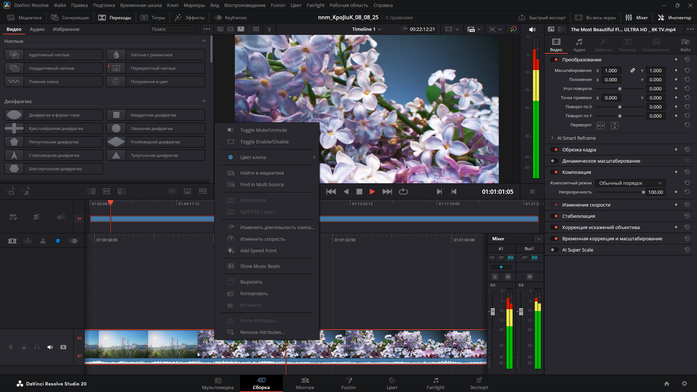Expand AI Smart Reframe section
This screenshot has width=697, height=392.
tap(552, 138)
